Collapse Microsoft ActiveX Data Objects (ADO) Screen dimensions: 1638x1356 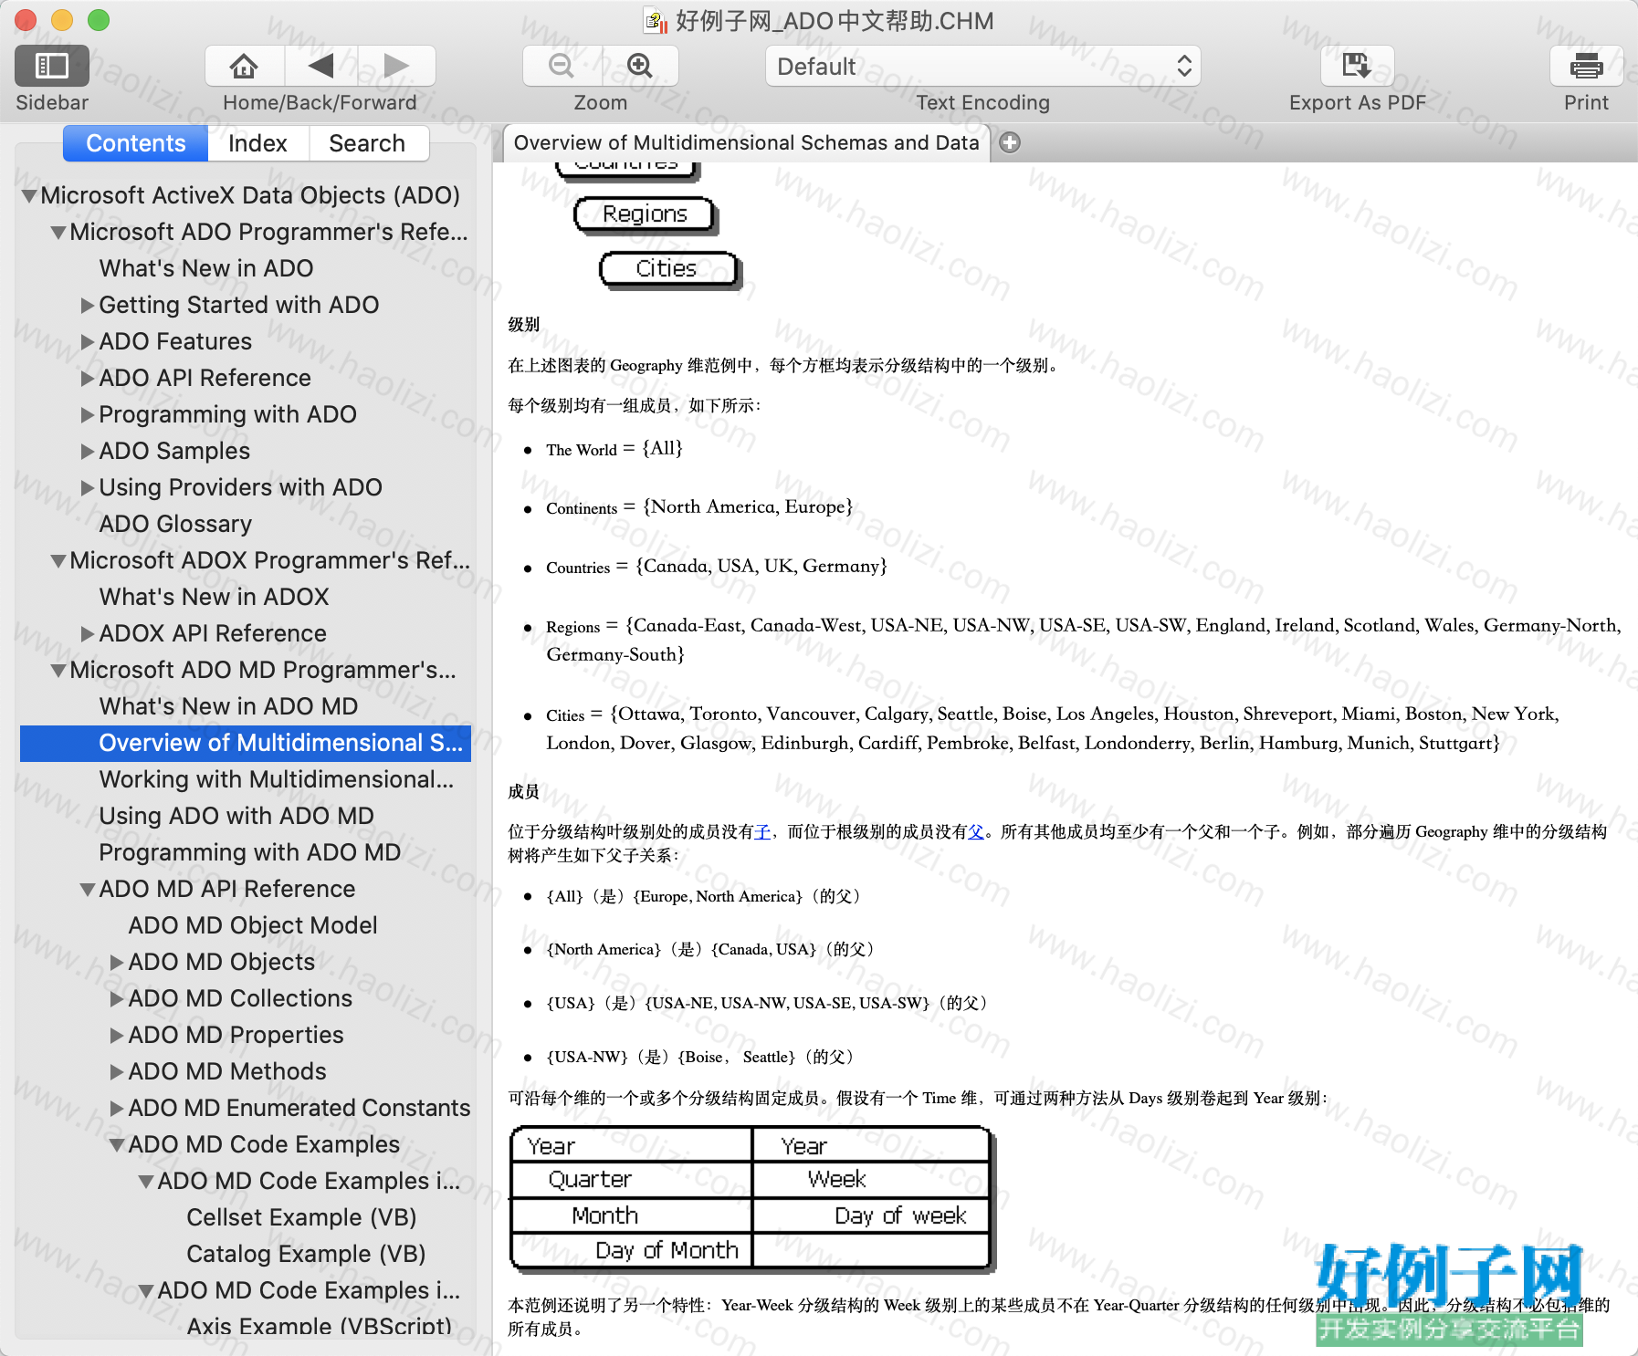(29, 195)
